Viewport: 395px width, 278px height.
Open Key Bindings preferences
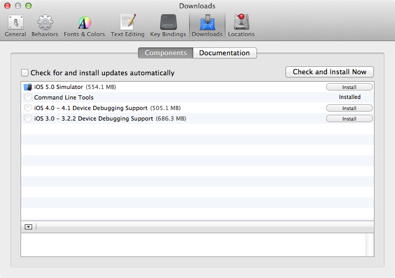[168, 26]
